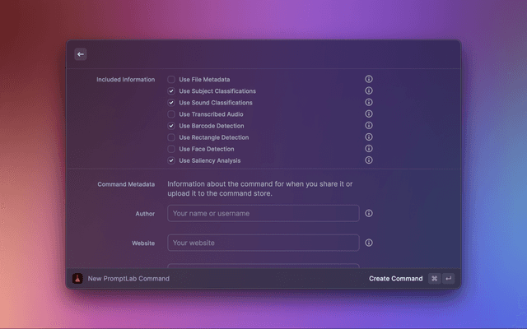Click the Command key shortcut button
The height and width of the screenshot is (329, 527).
[434, 279]
